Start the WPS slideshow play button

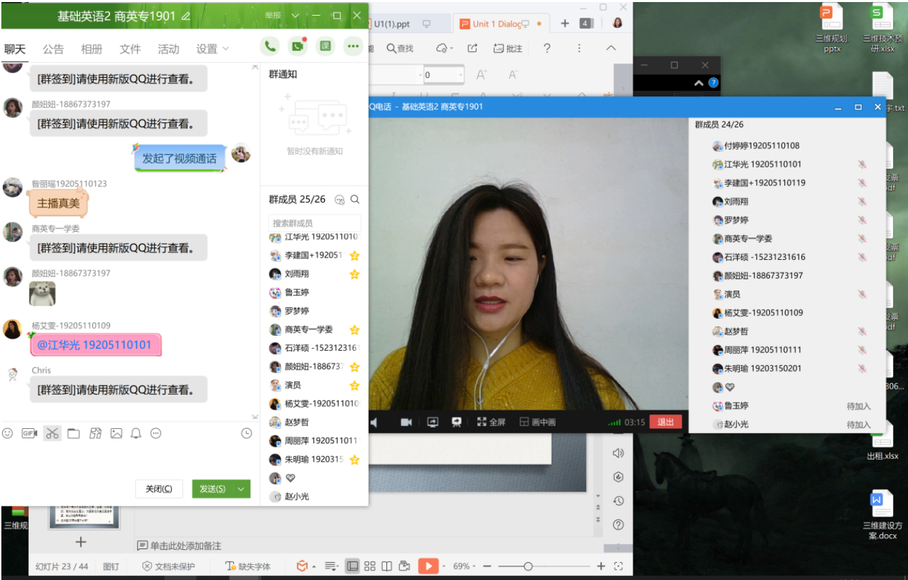pyautogui.click(x=427, y=566)
